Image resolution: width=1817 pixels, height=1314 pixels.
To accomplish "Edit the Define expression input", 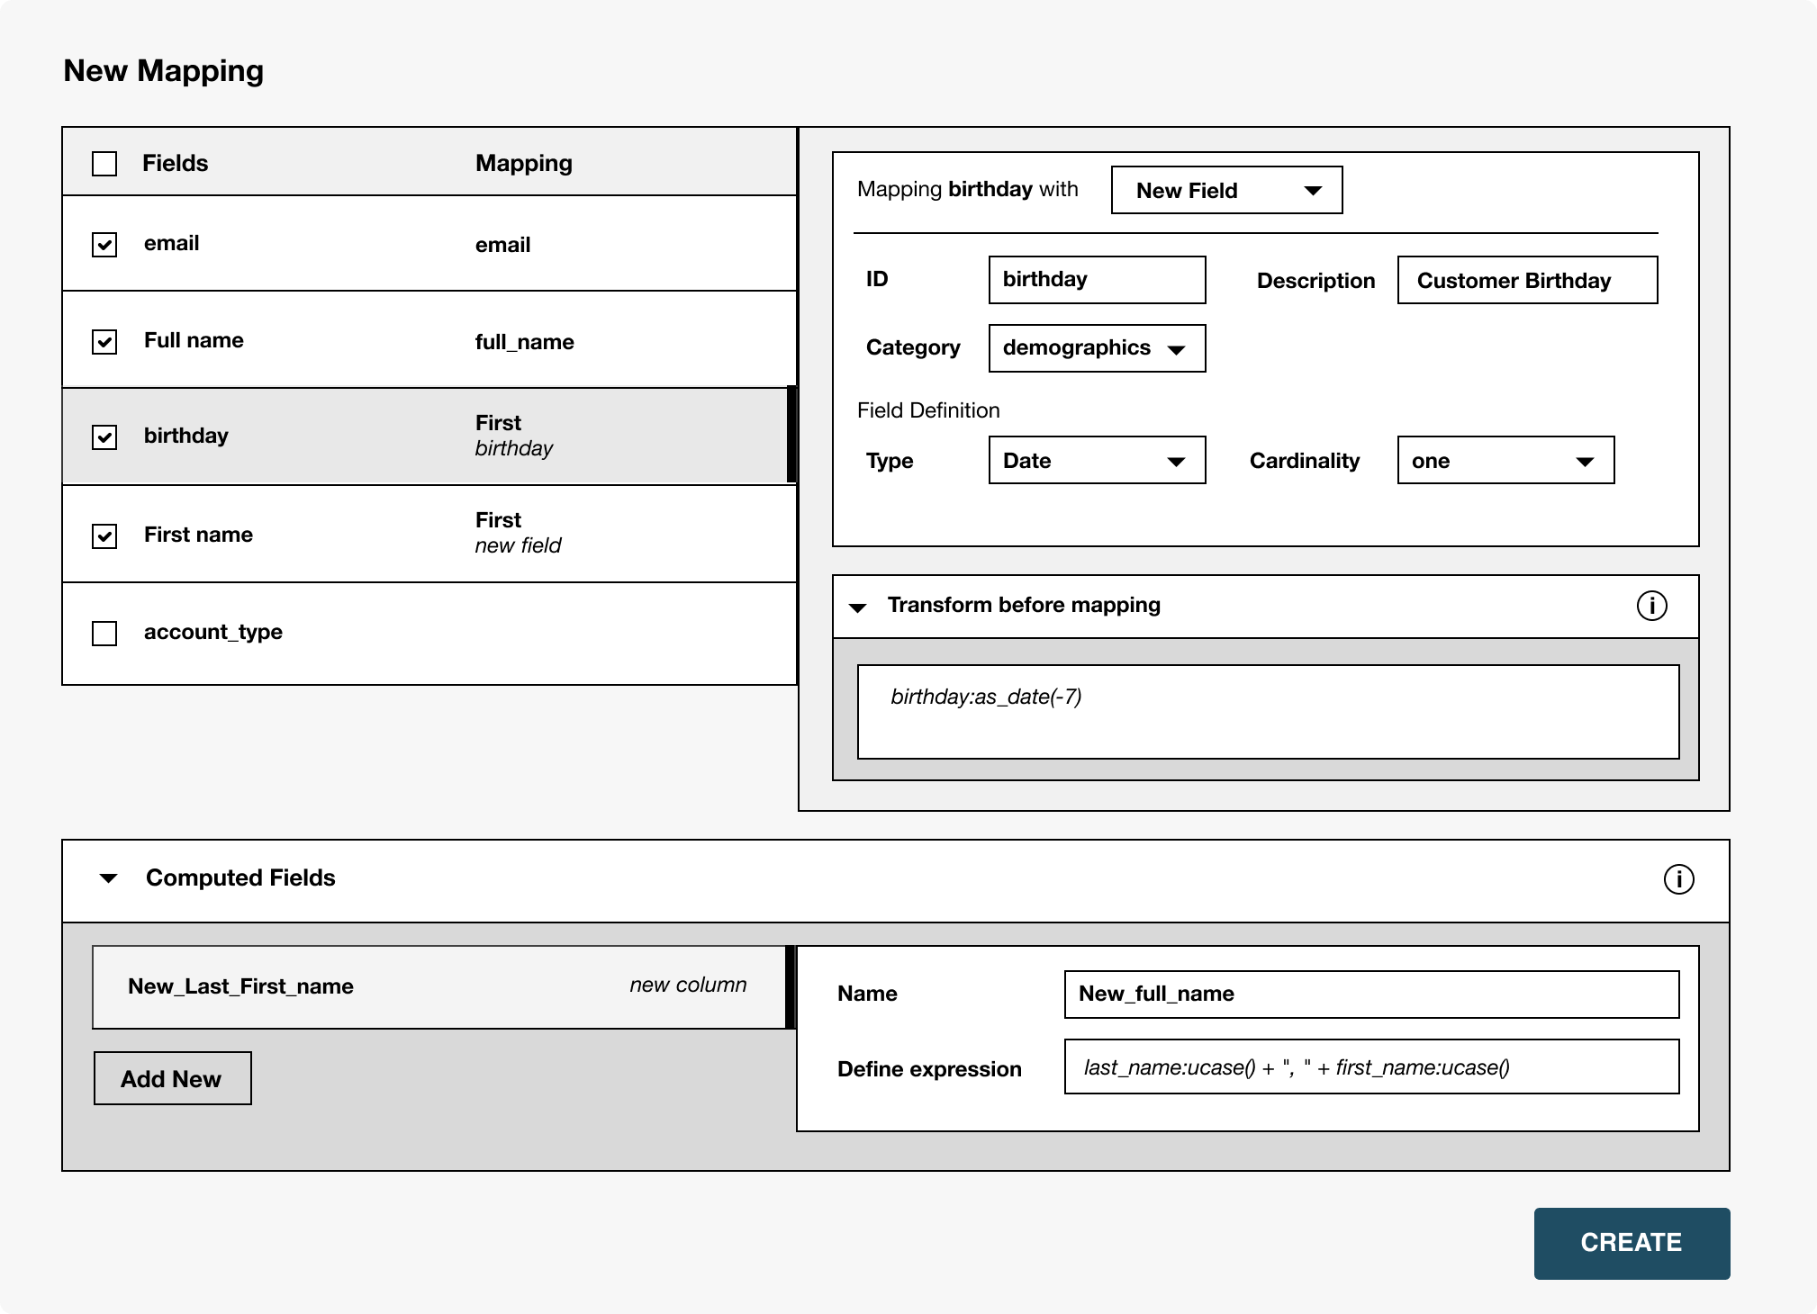I will 1371,1066.
